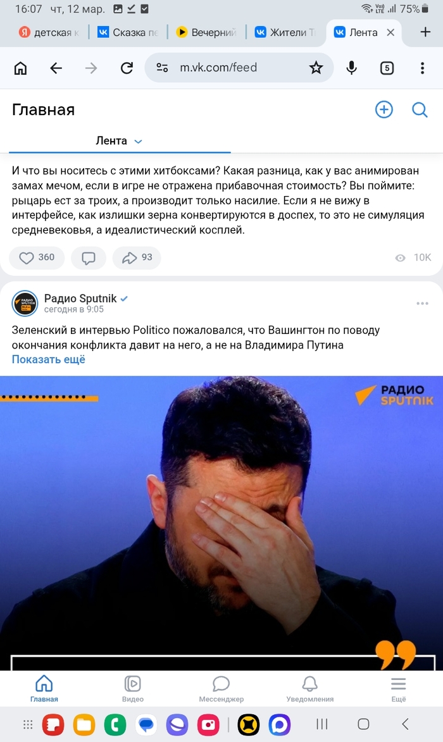Reload the page with the refresh icon
The width and height of the screenshot is (443, 742).
127,68
